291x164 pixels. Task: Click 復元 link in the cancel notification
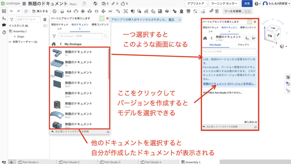pyautogui.click(x=171, y=20)
